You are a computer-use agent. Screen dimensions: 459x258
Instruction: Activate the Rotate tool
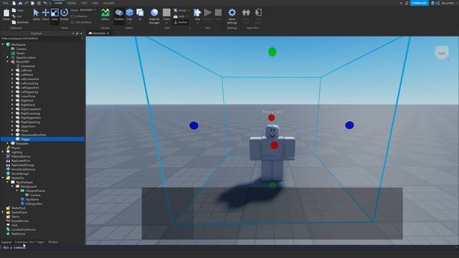point(64,14)
